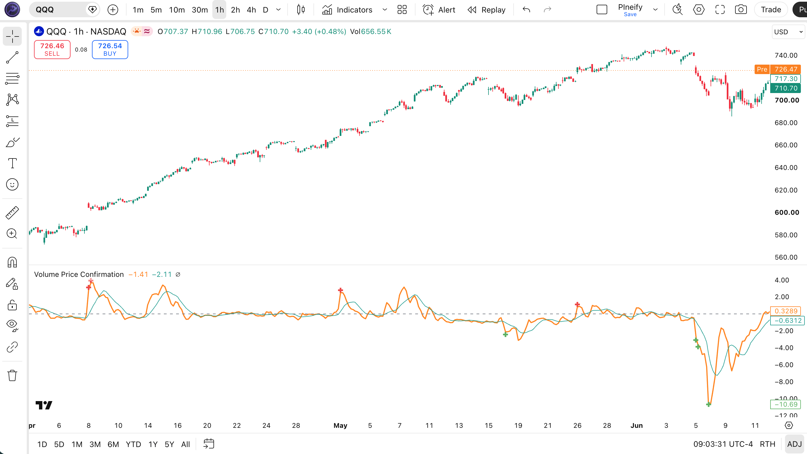Screen dimensions: 807x454
Task: Take a chart snapshot camera icon
Action: (x=741, y=10)
